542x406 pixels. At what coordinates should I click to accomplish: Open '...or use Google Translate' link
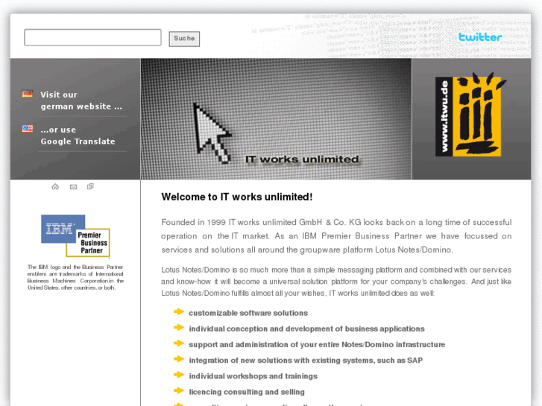(78, 136)
